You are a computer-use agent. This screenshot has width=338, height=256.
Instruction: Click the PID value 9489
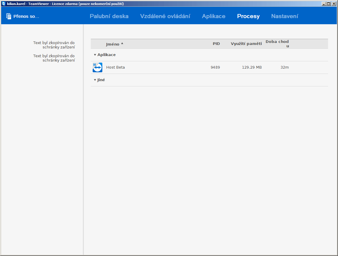215,67
